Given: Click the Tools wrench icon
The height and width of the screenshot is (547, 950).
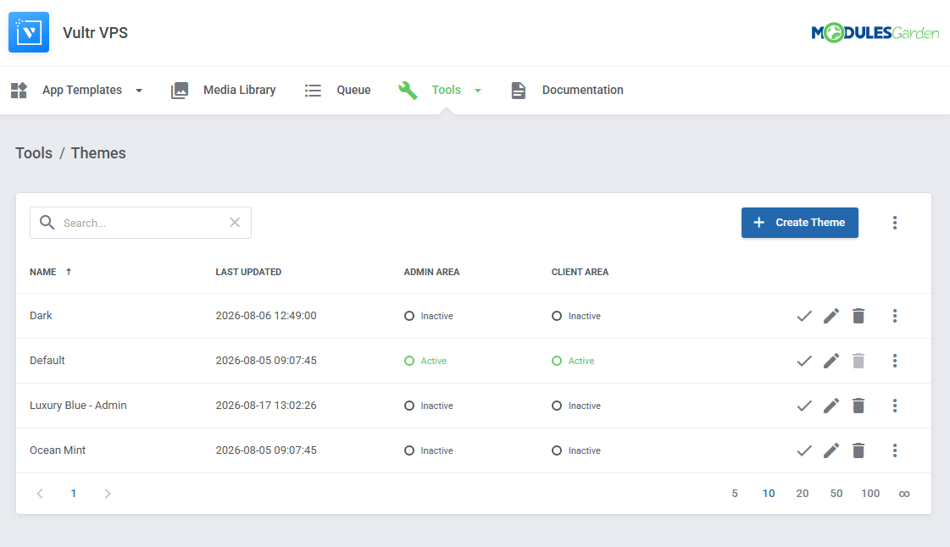Looking at the screenshot, I should [408, 90].
